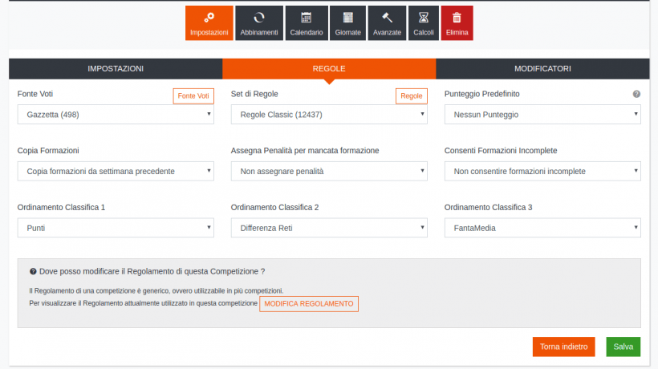Open Fonte Voti dropdown showing Gazzetta (498)
The width and height of the screenshot is (658, 369).
point(116,115)
